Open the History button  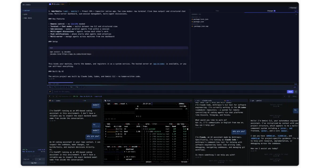294,96
